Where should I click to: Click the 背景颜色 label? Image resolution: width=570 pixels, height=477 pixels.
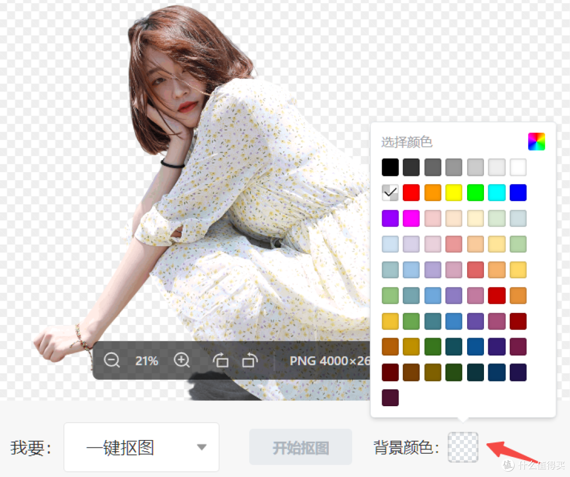tap(406, 447)
